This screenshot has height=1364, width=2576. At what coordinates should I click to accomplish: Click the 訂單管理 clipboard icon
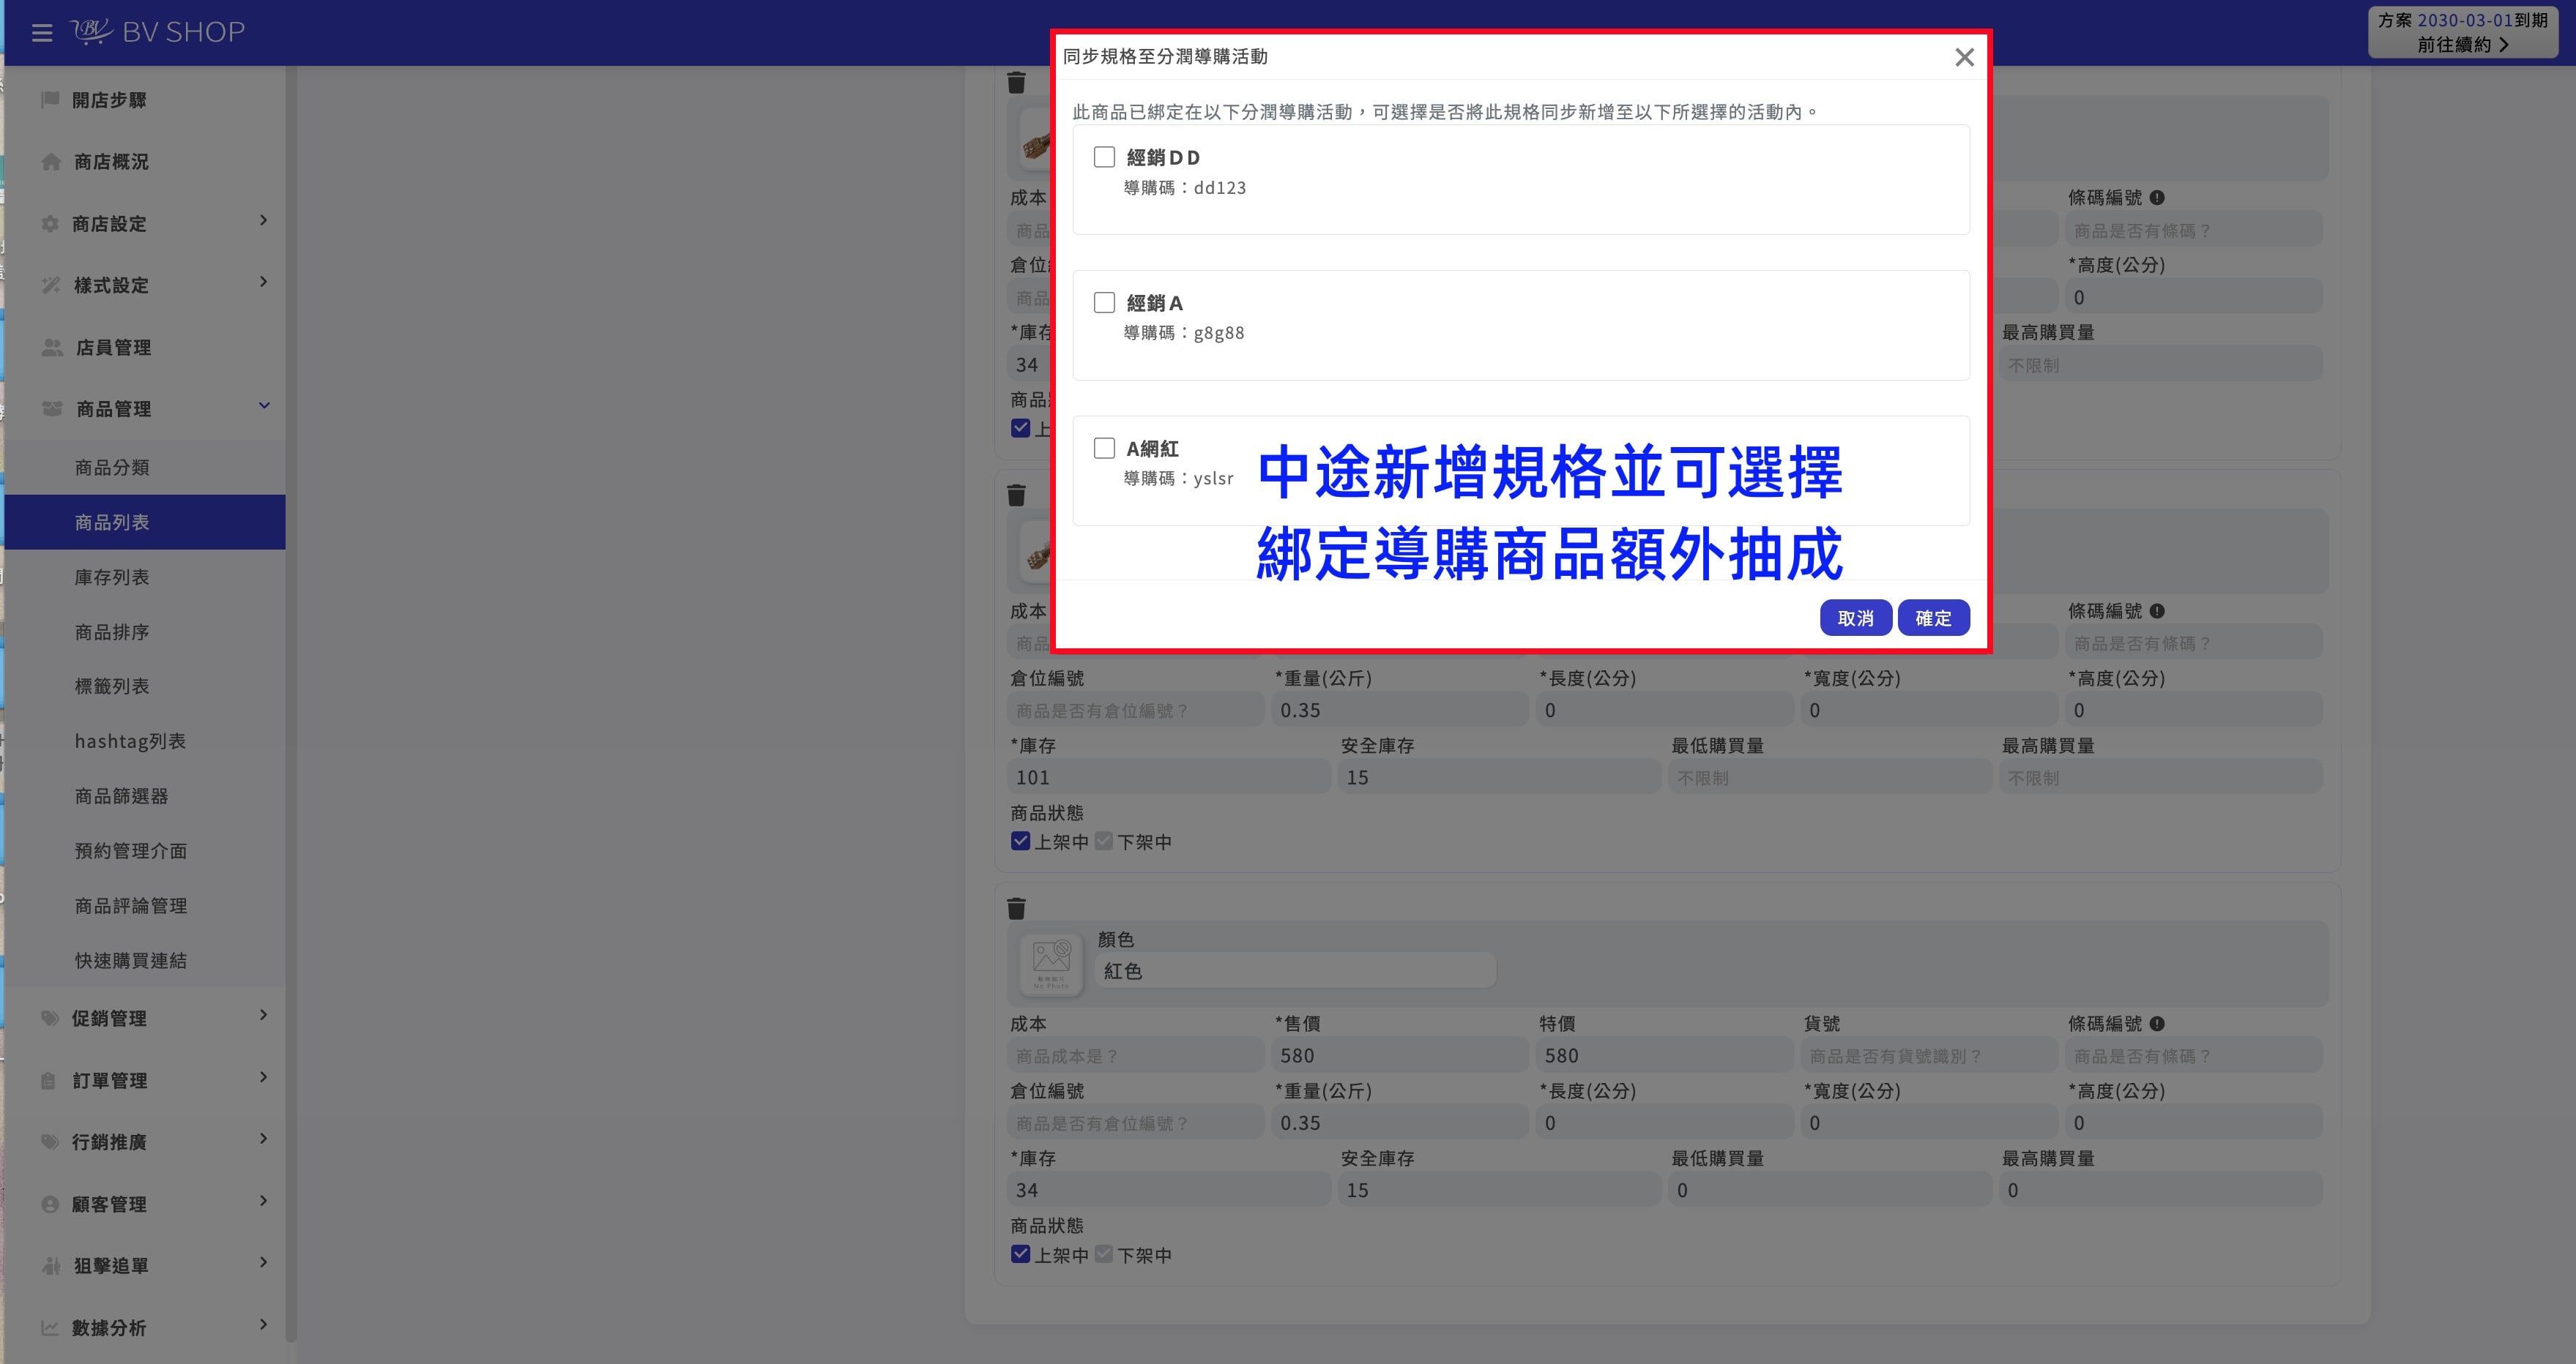point(48,1080)
